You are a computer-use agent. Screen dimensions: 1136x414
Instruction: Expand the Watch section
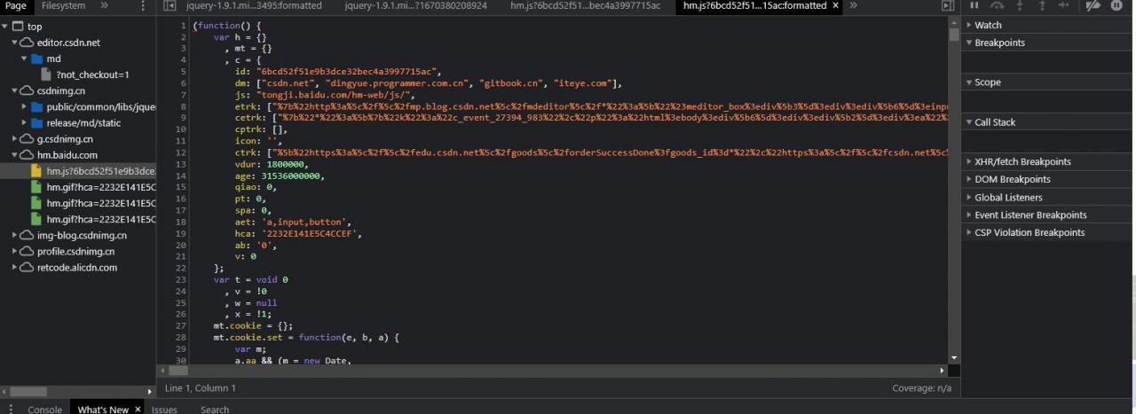point(988,25)
